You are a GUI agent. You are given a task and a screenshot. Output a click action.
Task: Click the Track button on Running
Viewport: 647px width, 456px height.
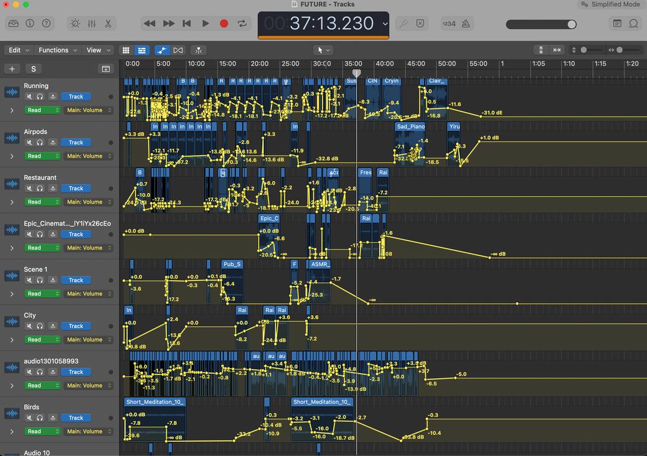tap(76, 97)
